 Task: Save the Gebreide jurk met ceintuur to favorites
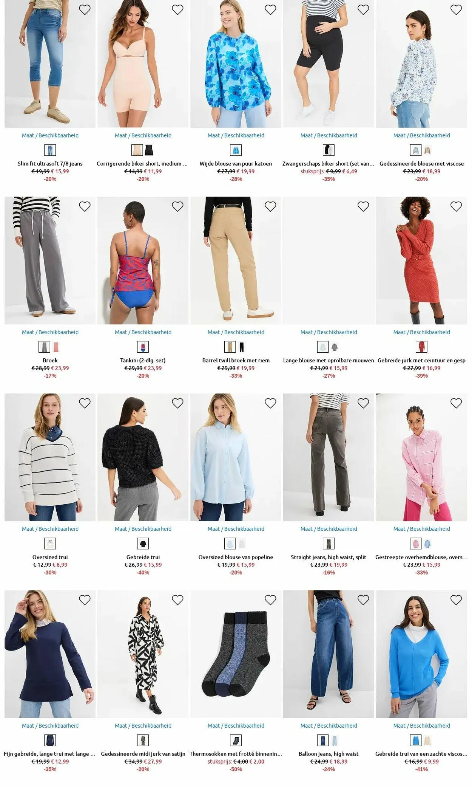[x=456, y=206]
